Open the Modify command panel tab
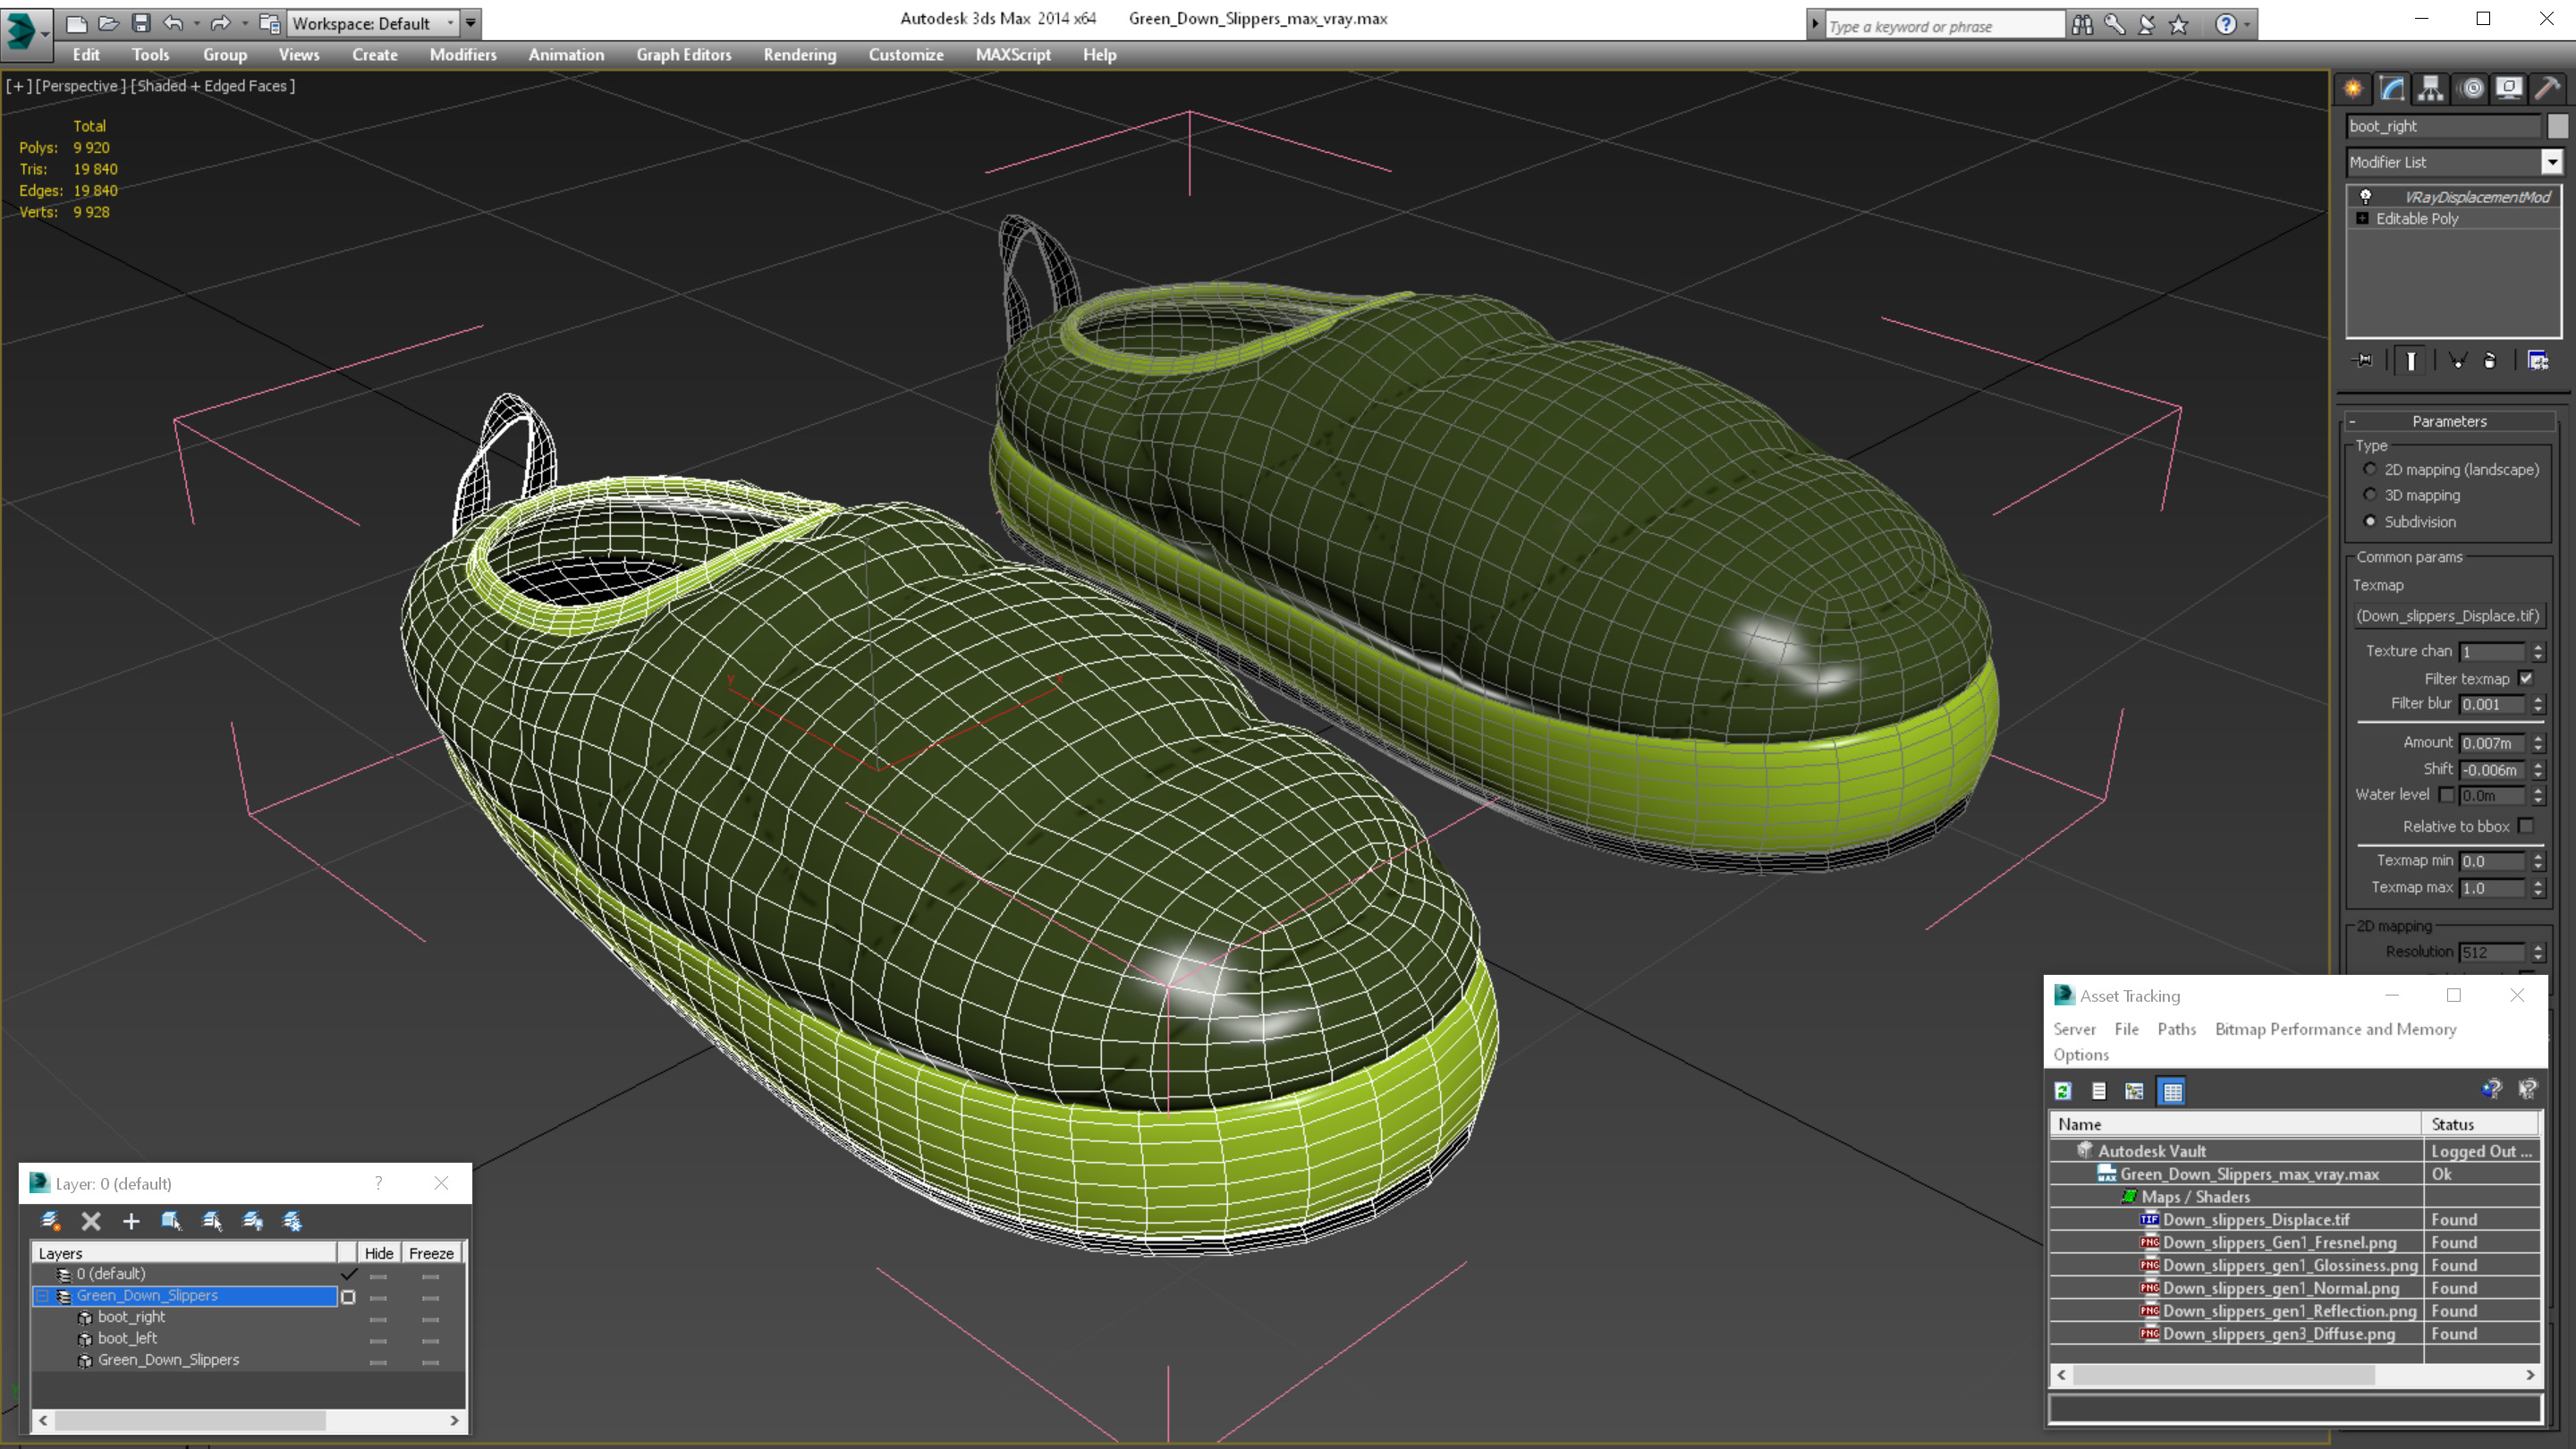This screenshot has height=1449, width=2576. (2392, 89)
